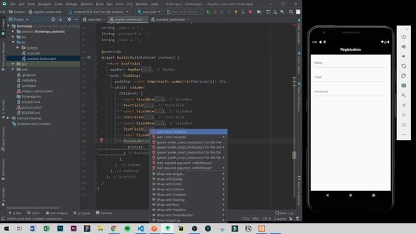Open the device selector dropdown
Image resolution: width=416 pixels, height=234 pixels.
pyautogui.click(x=99, y=12)
